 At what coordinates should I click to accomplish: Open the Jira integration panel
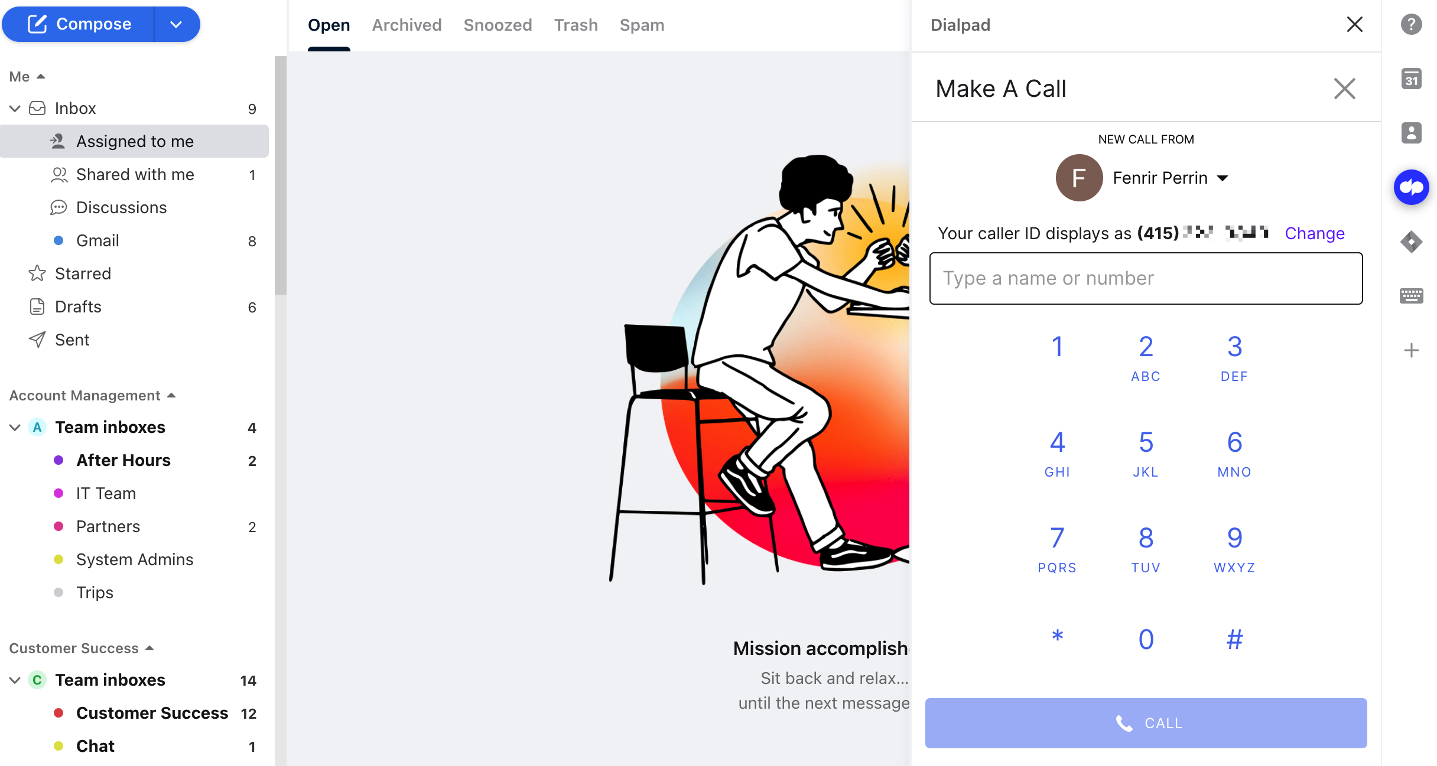point(1412,242)
